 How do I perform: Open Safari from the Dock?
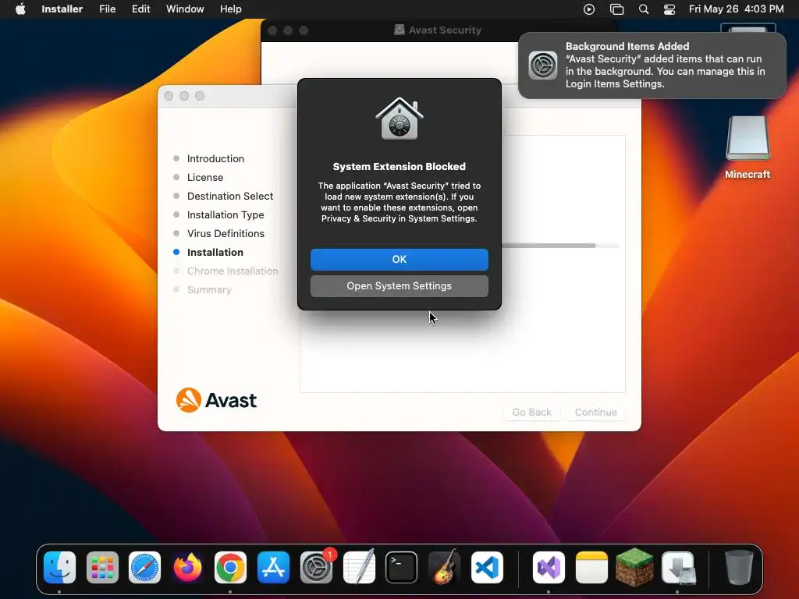pyautogui.click(x=144, y=567)
